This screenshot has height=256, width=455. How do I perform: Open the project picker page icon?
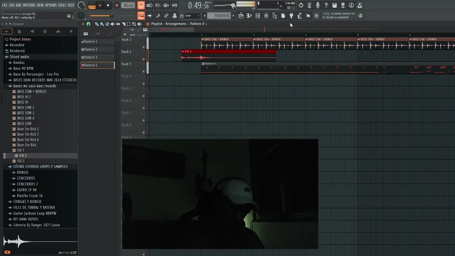283,16
